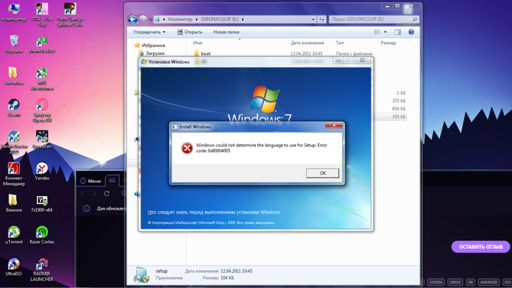The width and height of the screenshot is (512, 288).
Task: Launch GTA - Vice City shortcut
Action: pyautogui.click(x=42, y=15)
